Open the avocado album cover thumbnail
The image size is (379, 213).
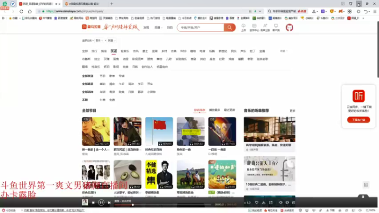pos(127,174)
